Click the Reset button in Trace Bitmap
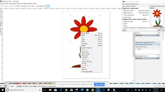165x92 pixels. (124, 30)
